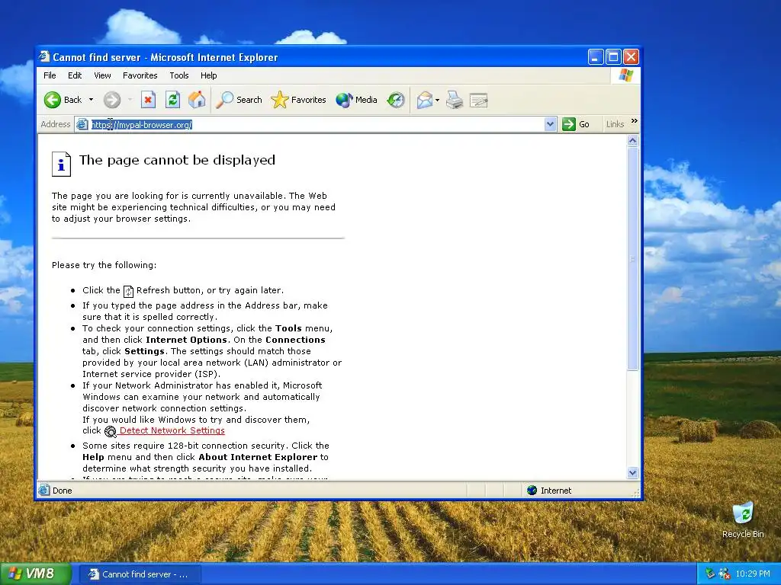Click the grayed Forward arrow button
The height and width of the screenshot is (585, 781).
[x=112, y=100]
